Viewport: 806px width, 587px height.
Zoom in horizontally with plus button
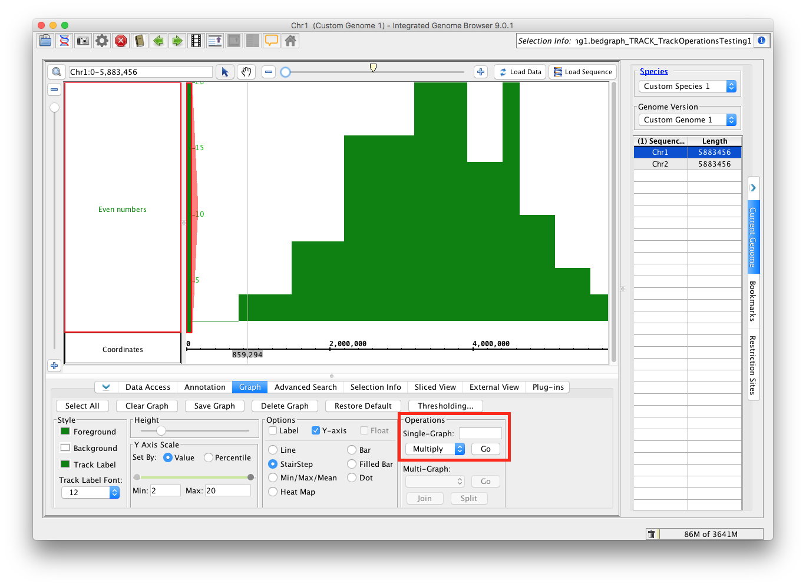coord(481,72)
